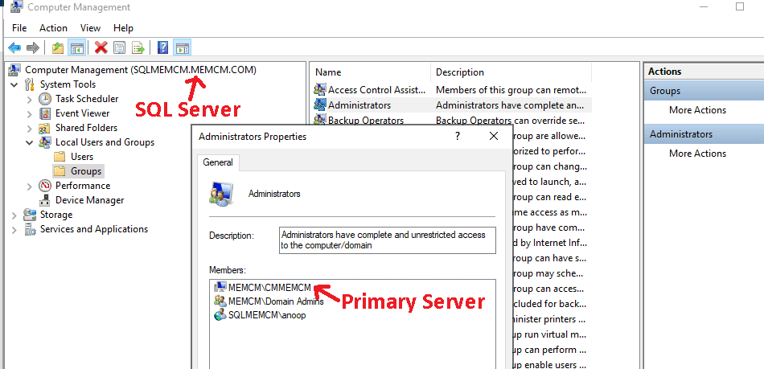
Task: Expand the Storage node
Action: 14,215
